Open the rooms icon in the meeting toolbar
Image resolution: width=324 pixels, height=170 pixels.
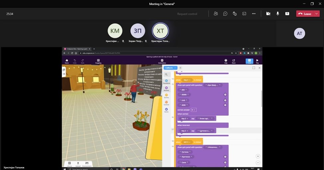(x=244, y=14)
